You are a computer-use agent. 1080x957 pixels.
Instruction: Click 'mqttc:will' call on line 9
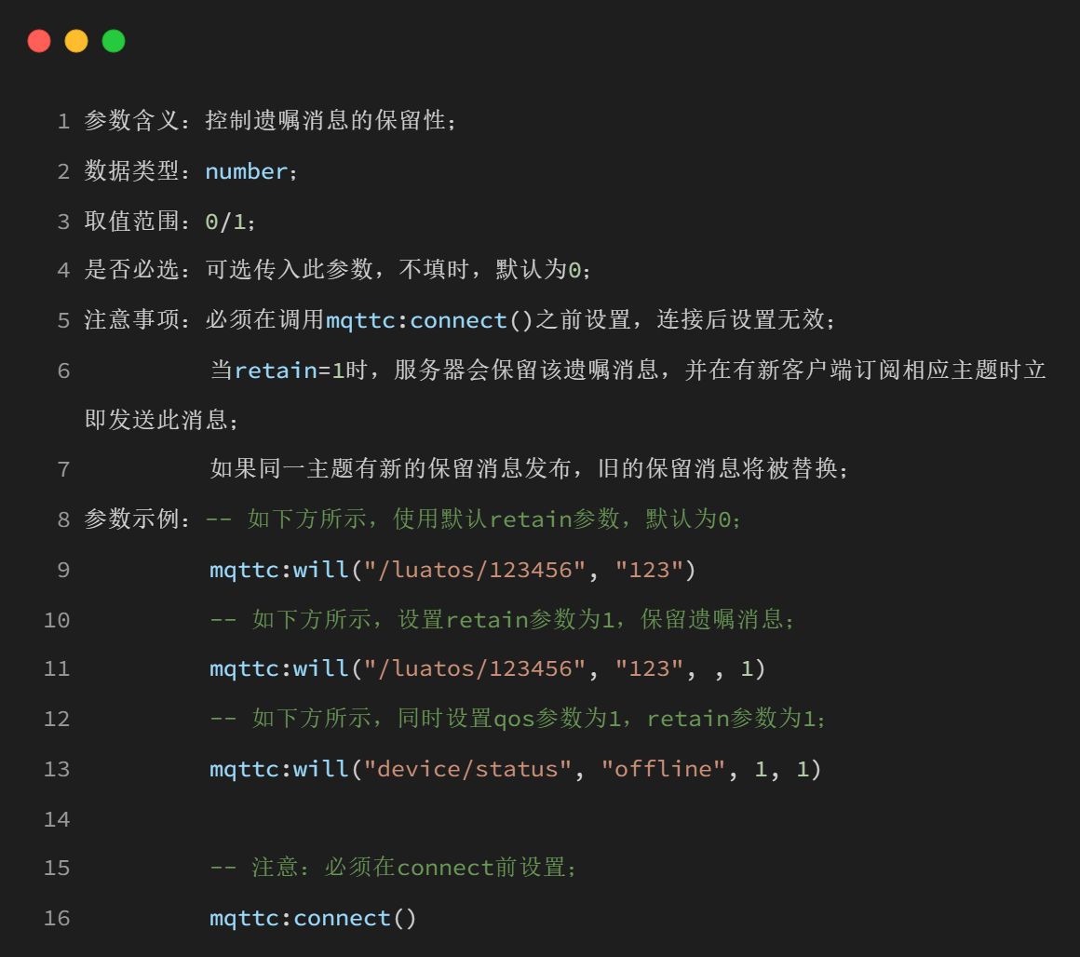pos(279,570)
